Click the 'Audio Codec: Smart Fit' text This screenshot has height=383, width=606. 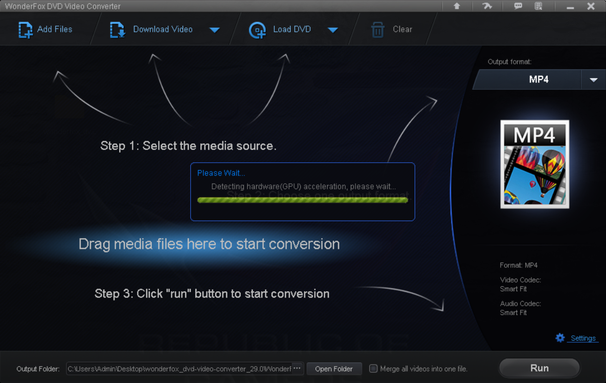tap(520, 308)
